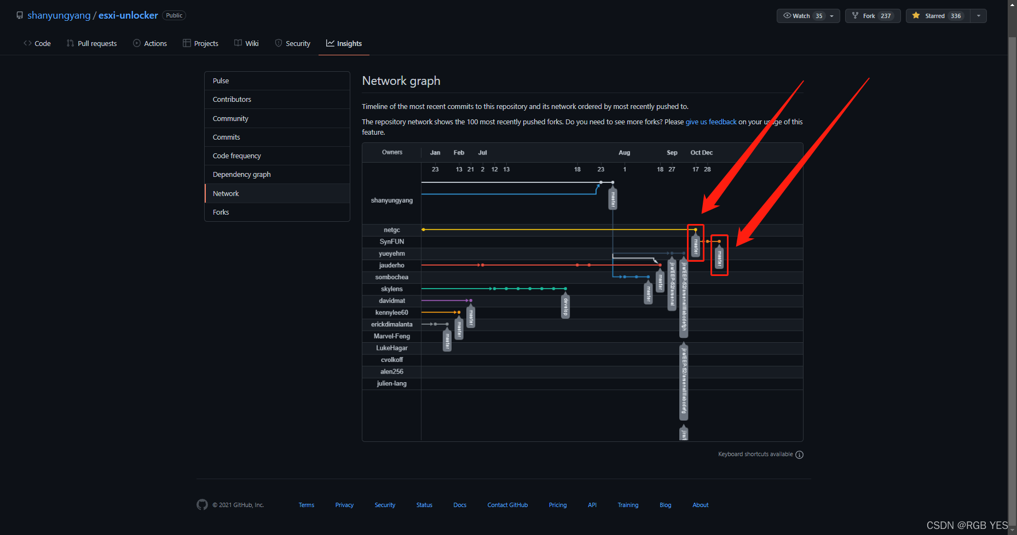
Task: Open the Starred lists dropdown arrow
Action: pos(979,16)
